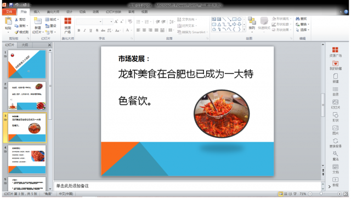Expand the shapes gallery More arrow
Screen dimensions: 351x199
click(244, 29)
